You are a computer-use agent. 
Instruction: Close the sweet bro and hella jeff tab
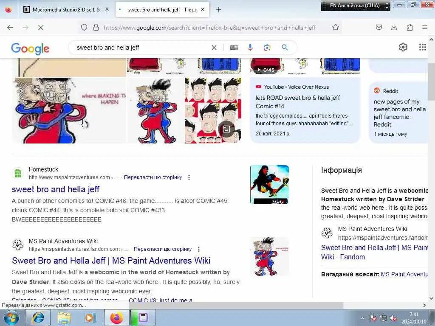click(203, 9)
